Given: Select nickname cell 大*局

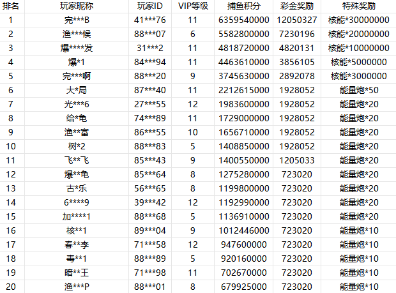Looking at the screenshot, I should coord(77,90).
